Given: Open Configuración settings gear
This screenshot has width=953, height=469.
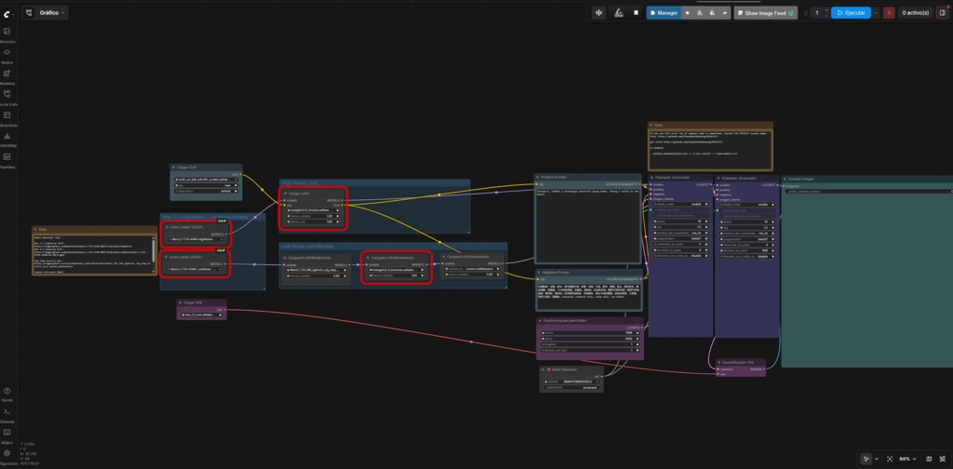Looking at the screenshot, I should [7, 456].
